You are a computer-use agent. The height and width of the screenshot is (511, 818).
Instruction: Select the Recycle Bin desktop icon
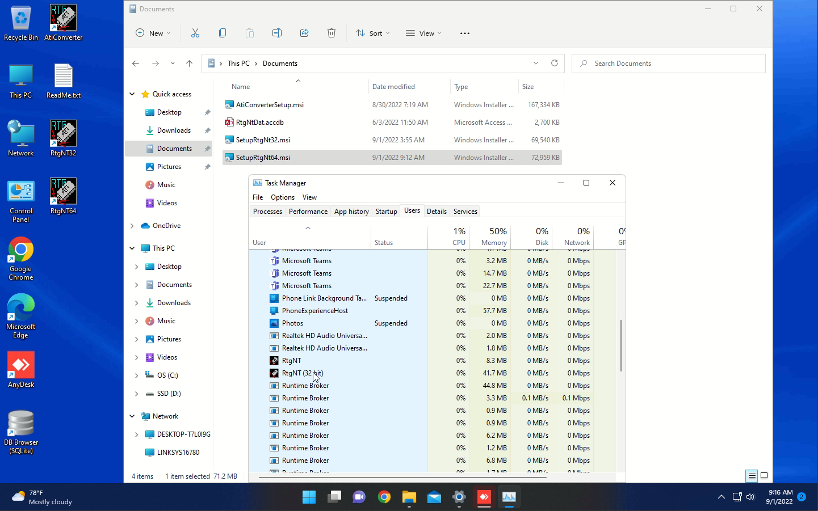[21, 23]
